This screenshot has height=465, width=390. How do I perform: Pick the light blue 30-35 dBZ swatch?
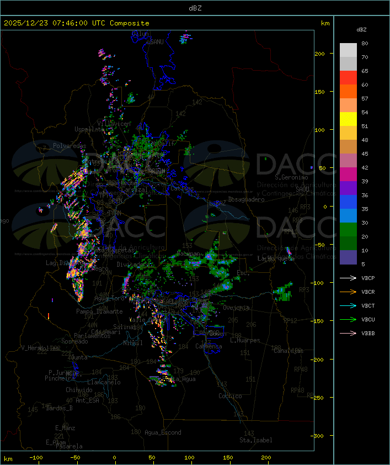coord(348,215)
